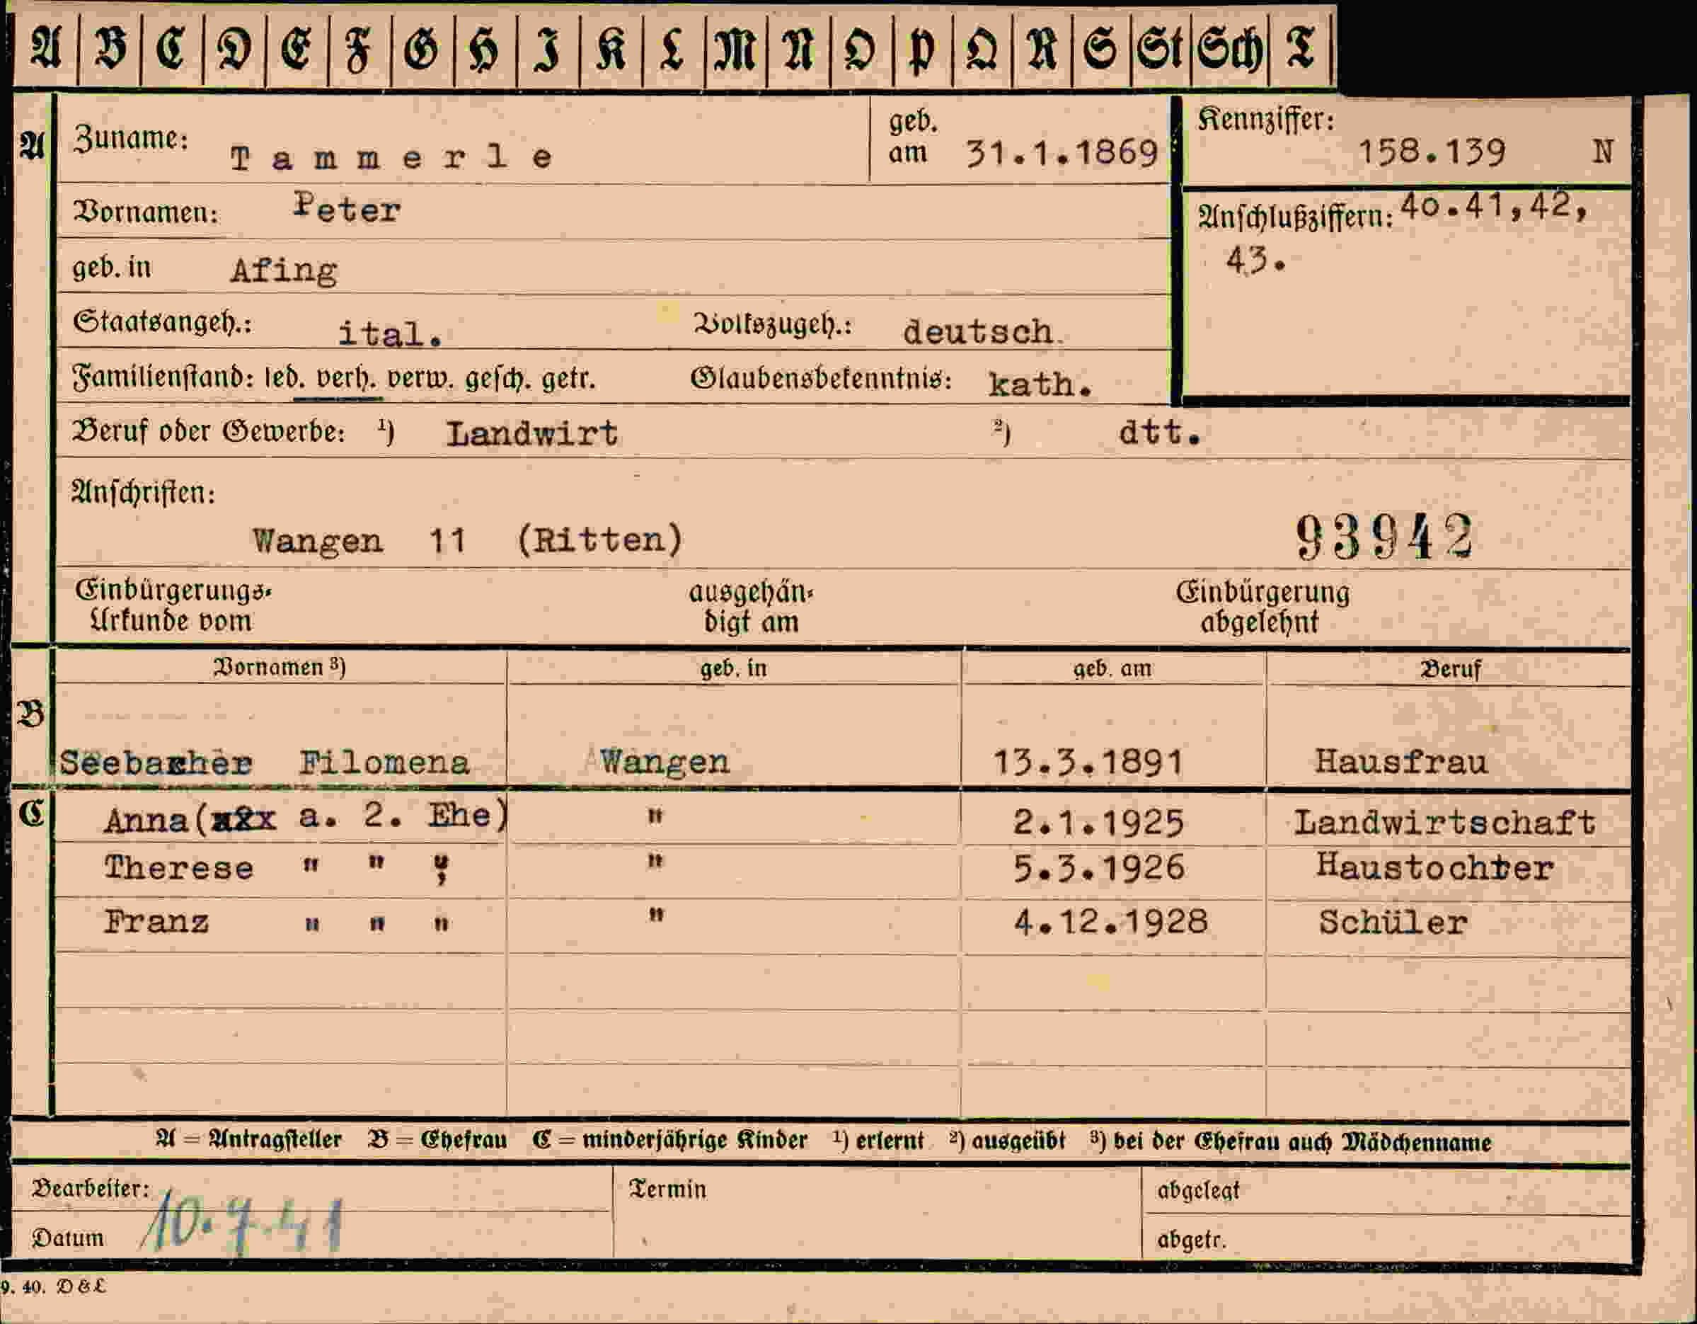Viewport: 1697px width, 1324px height.
Task: Click the birth date '4.12.1928'
Action: coord(1110,922)
